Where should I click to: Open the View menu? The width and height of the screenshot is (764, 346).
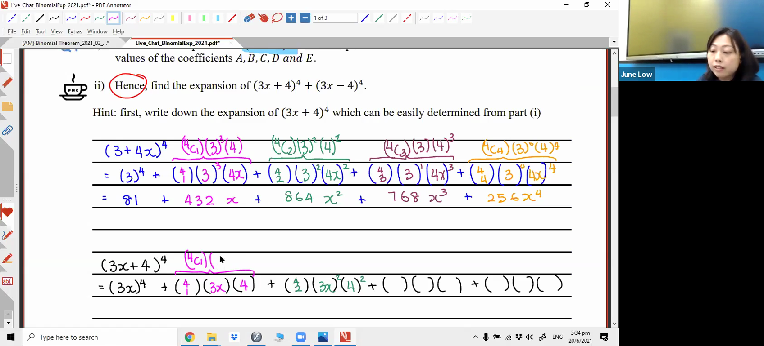point(57,31)
